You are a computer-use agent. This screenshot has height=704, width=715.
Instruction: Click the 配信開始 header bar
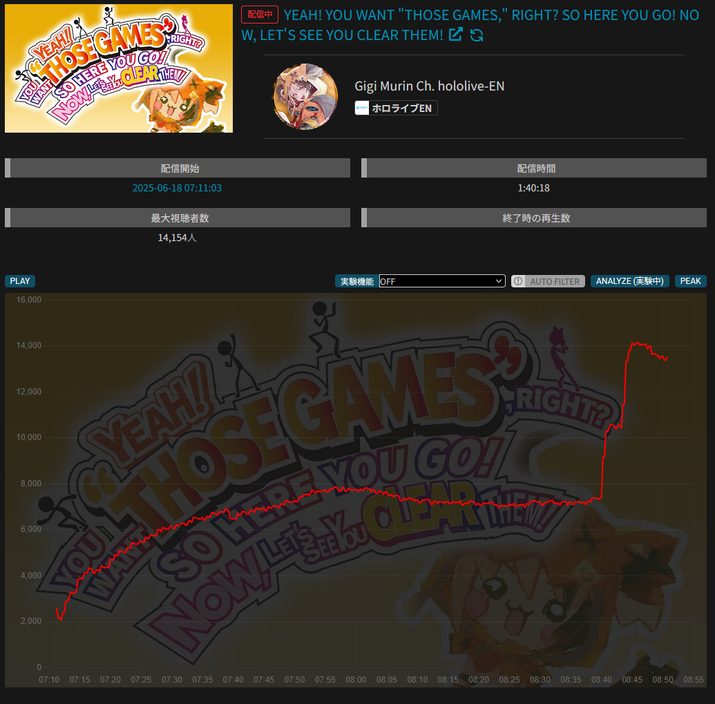pyautogui.click(x=178, y=169)
